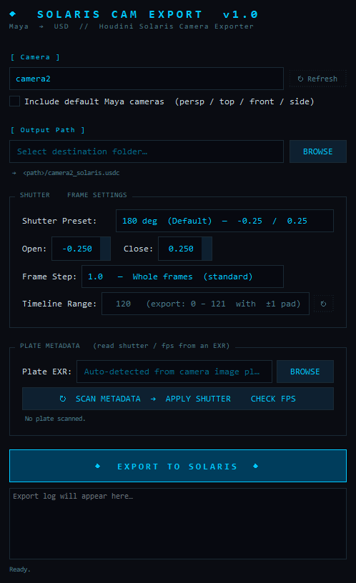Focus the Plate EXR path field
This screenshot has width=356, height=583.
[x=174, y=372]
